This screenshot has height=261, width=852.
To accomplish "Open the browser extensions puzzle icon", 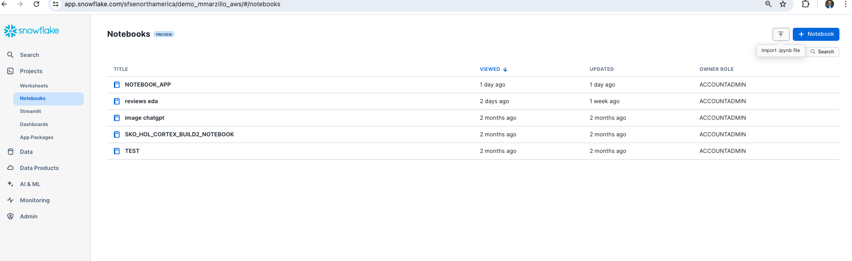I will coord(805,4).
